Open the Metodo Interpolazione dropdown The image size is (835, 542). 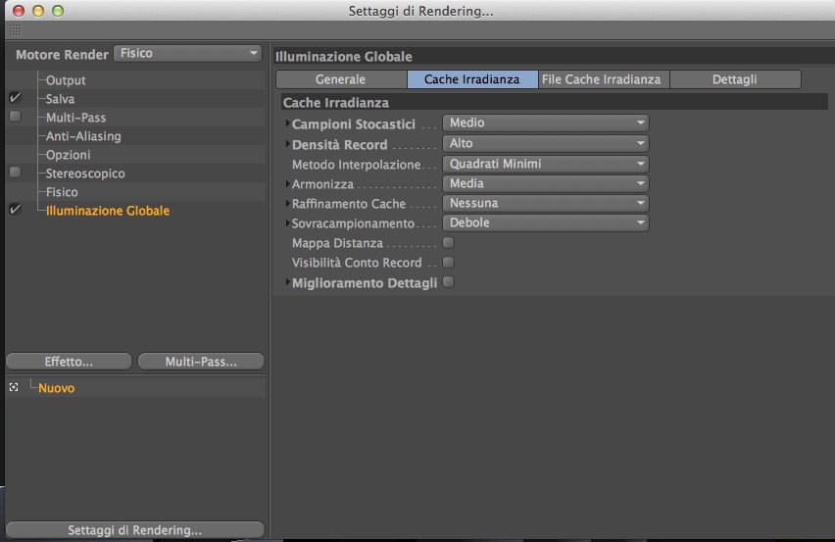(x=546, y=164)
